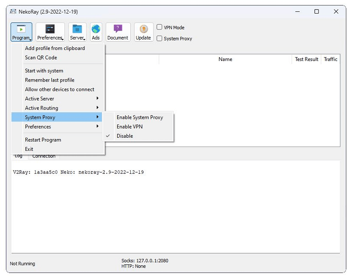
Task: Click the Update toolbar icon
Action: [143, 32]
